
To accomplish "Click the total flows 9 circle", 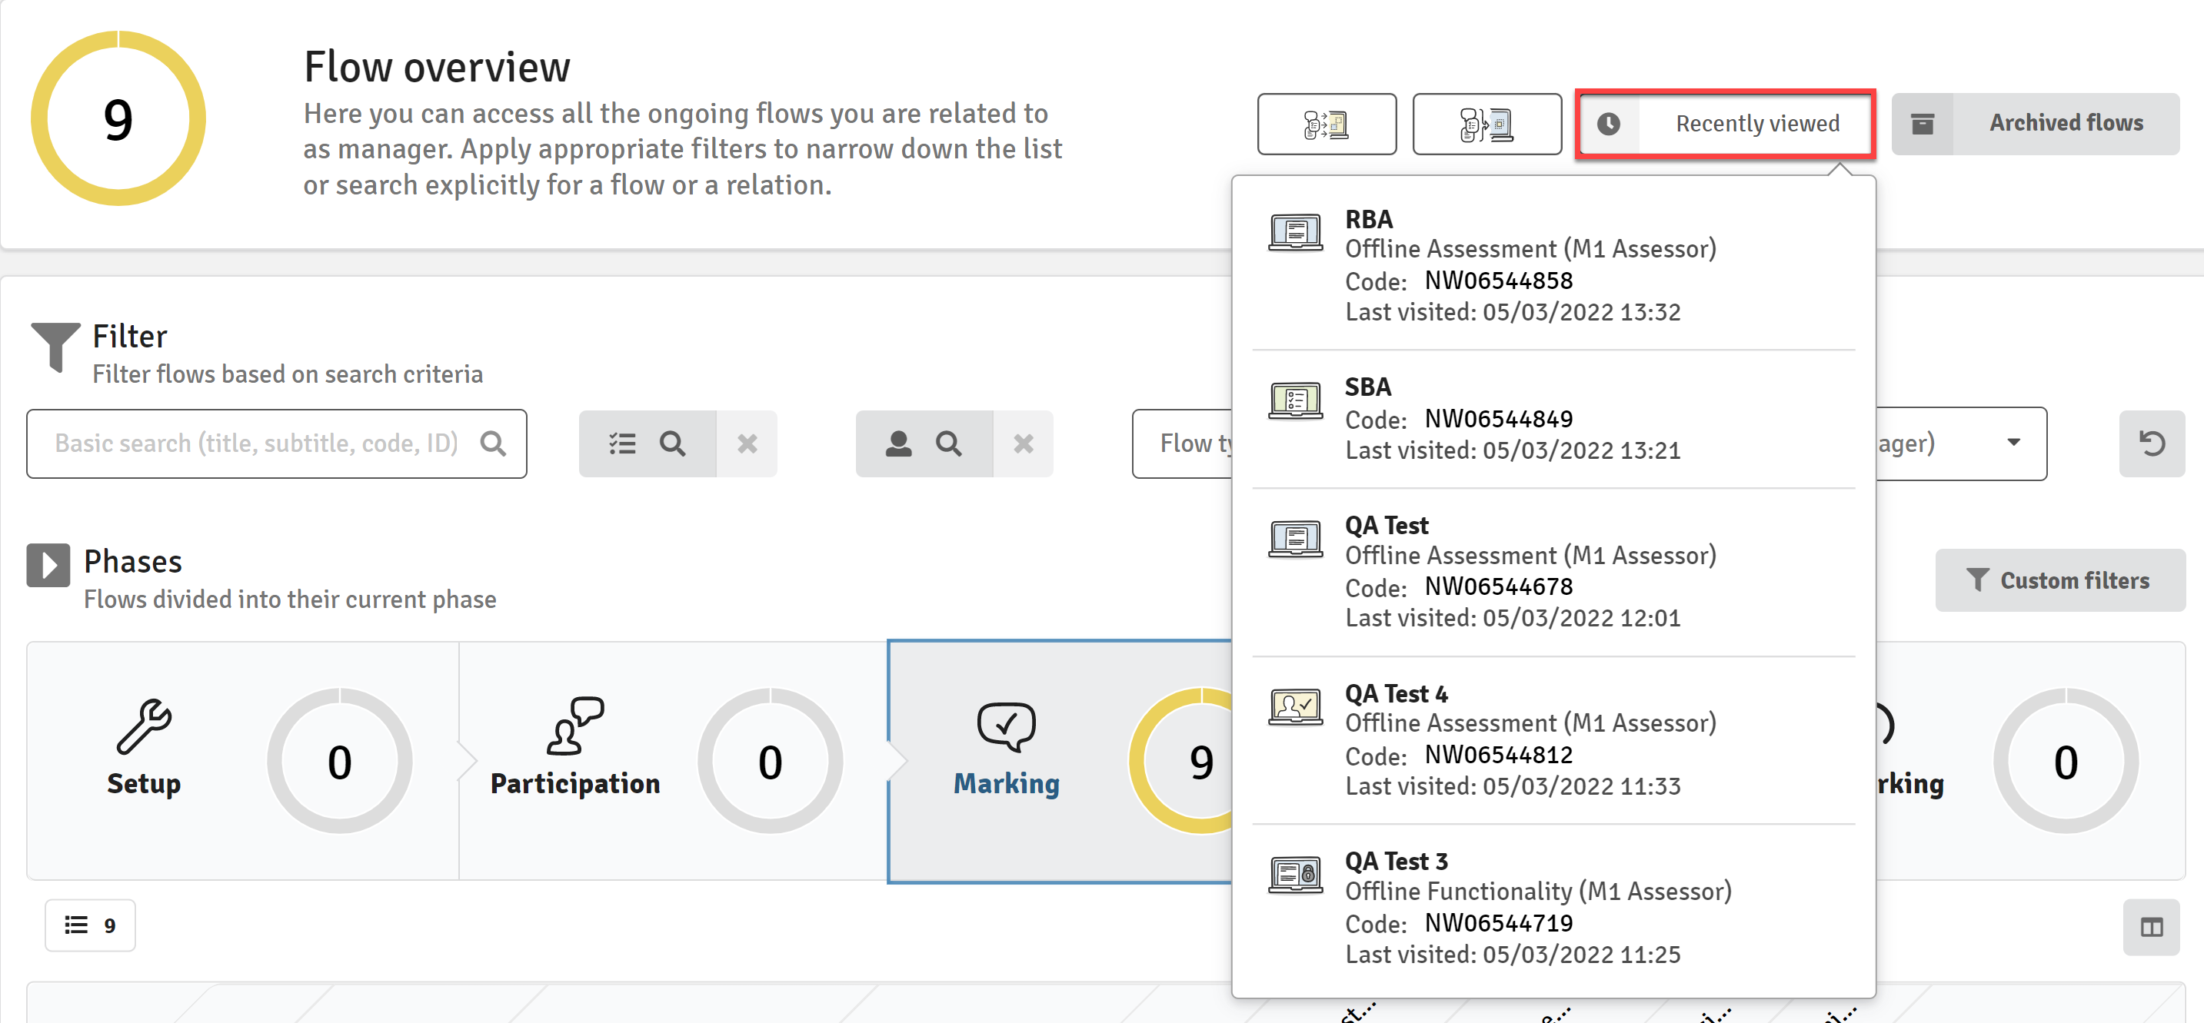I will 118,118.
